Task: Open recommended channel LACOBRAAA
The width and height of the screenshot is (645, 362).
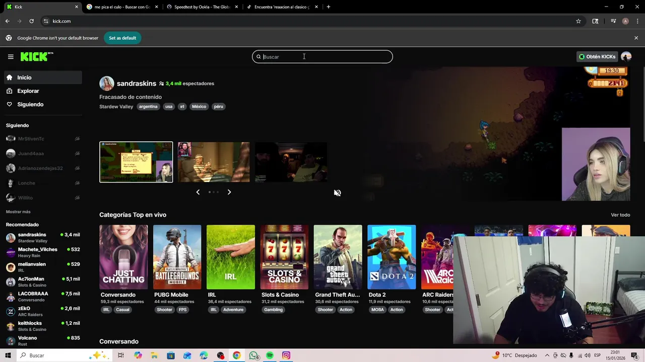Action: point(43,297)
